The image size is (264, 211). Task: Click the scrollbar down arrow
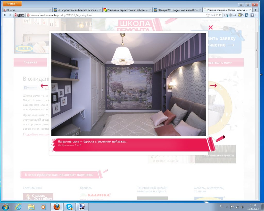(x=257, y=198)
